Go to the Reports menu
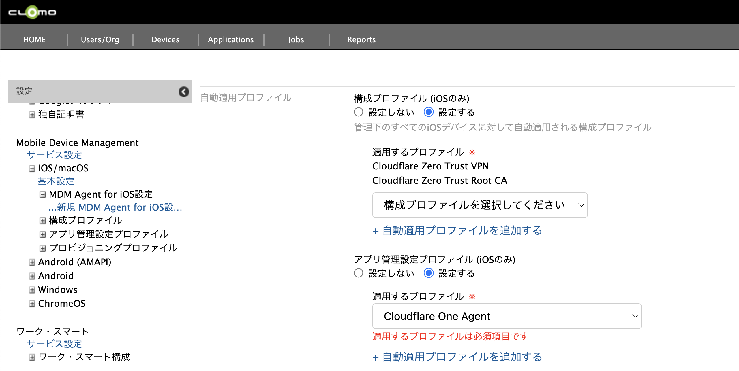Screen dimensions: 739x371 [x=361, y=39]
